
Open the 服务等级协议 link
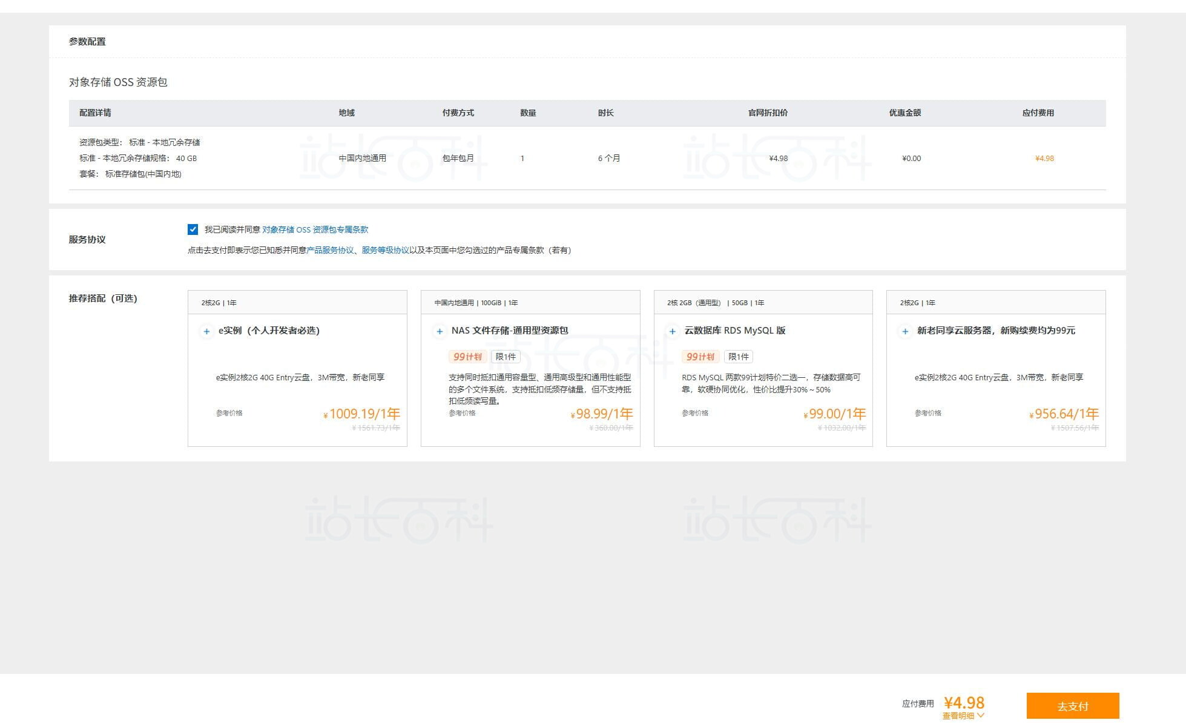tap(385, 250)
